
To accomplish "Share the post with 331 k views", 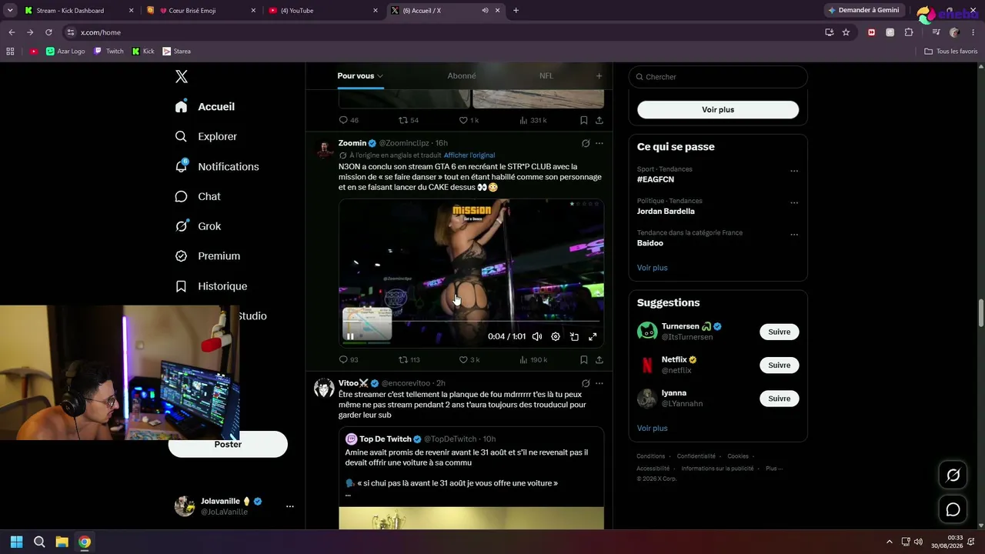I will [599, 120].
